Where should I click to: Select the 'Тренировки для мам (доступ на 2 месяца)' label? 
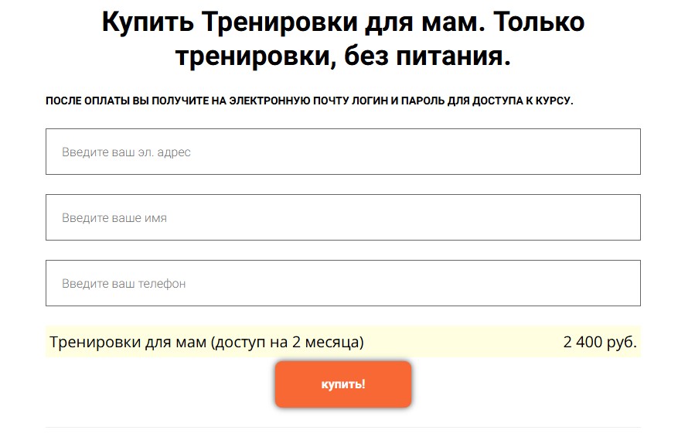(x=206, y=342)
